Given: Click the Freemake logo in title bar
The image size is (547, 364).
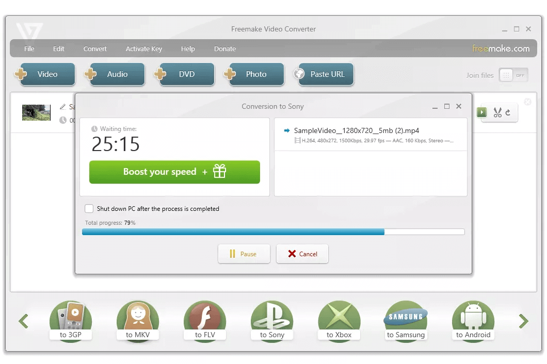Looking at the screenshot, I should [29, 31].
